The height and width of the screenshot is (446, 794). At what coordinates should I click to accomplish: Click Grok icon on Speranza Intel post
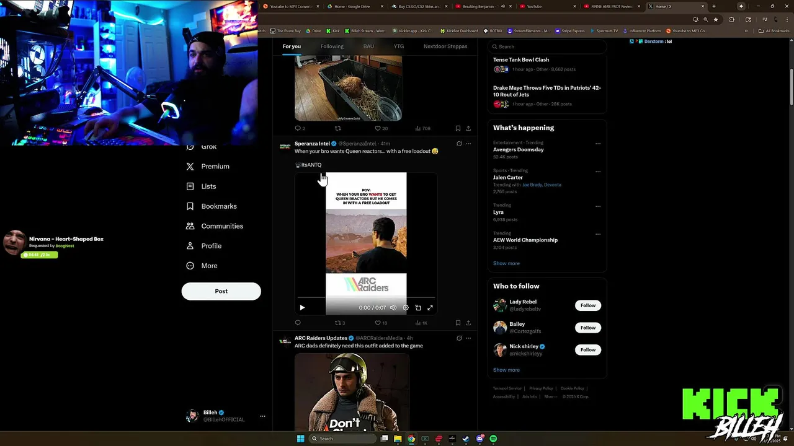(459, 144)
